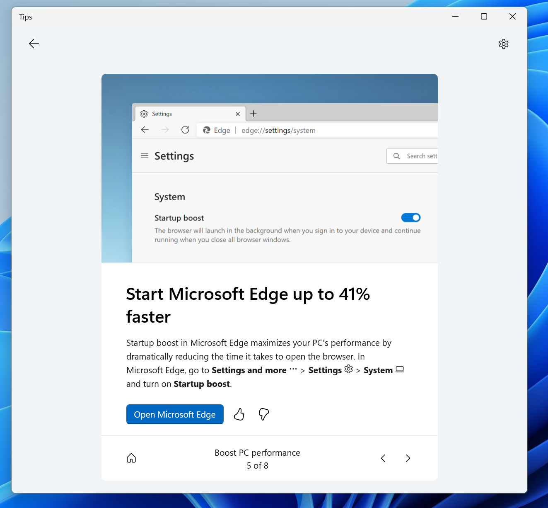548x508 pixels.
Task: Click Open Microsoft Edge button
Action: coord(175,414)
